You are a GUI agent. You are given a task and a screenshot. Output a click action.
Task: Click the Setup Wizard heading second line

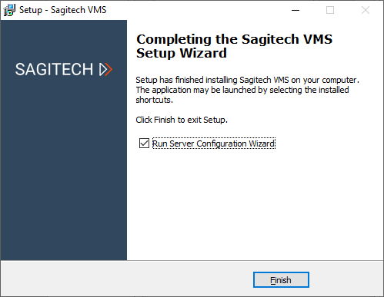[182, 53]
